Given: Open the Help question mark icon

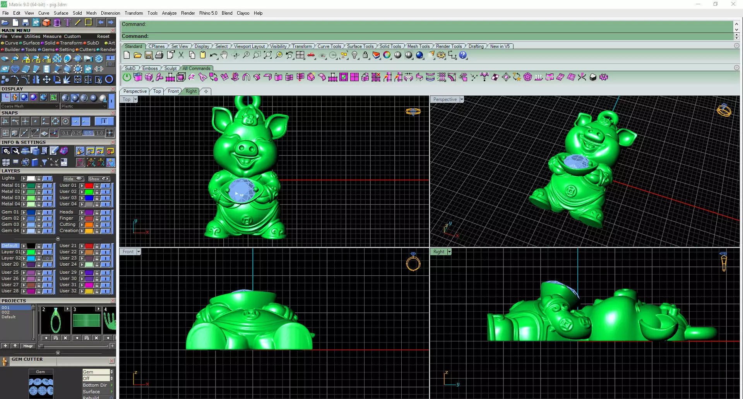Looking at the screenshot, I should click(463, 55).
